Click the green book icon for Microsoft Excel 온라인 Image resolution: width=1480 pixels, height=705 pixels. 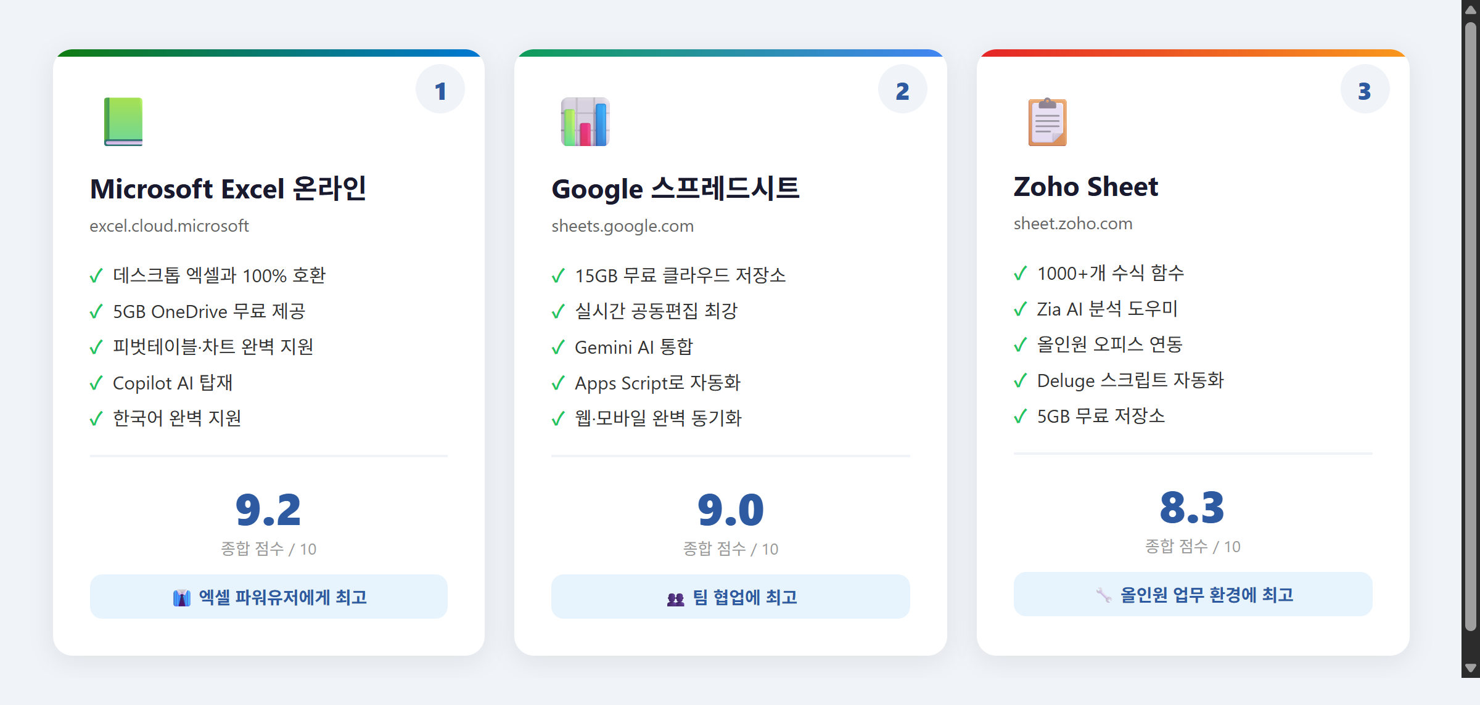pyautogui.click(x=124, y=123)
